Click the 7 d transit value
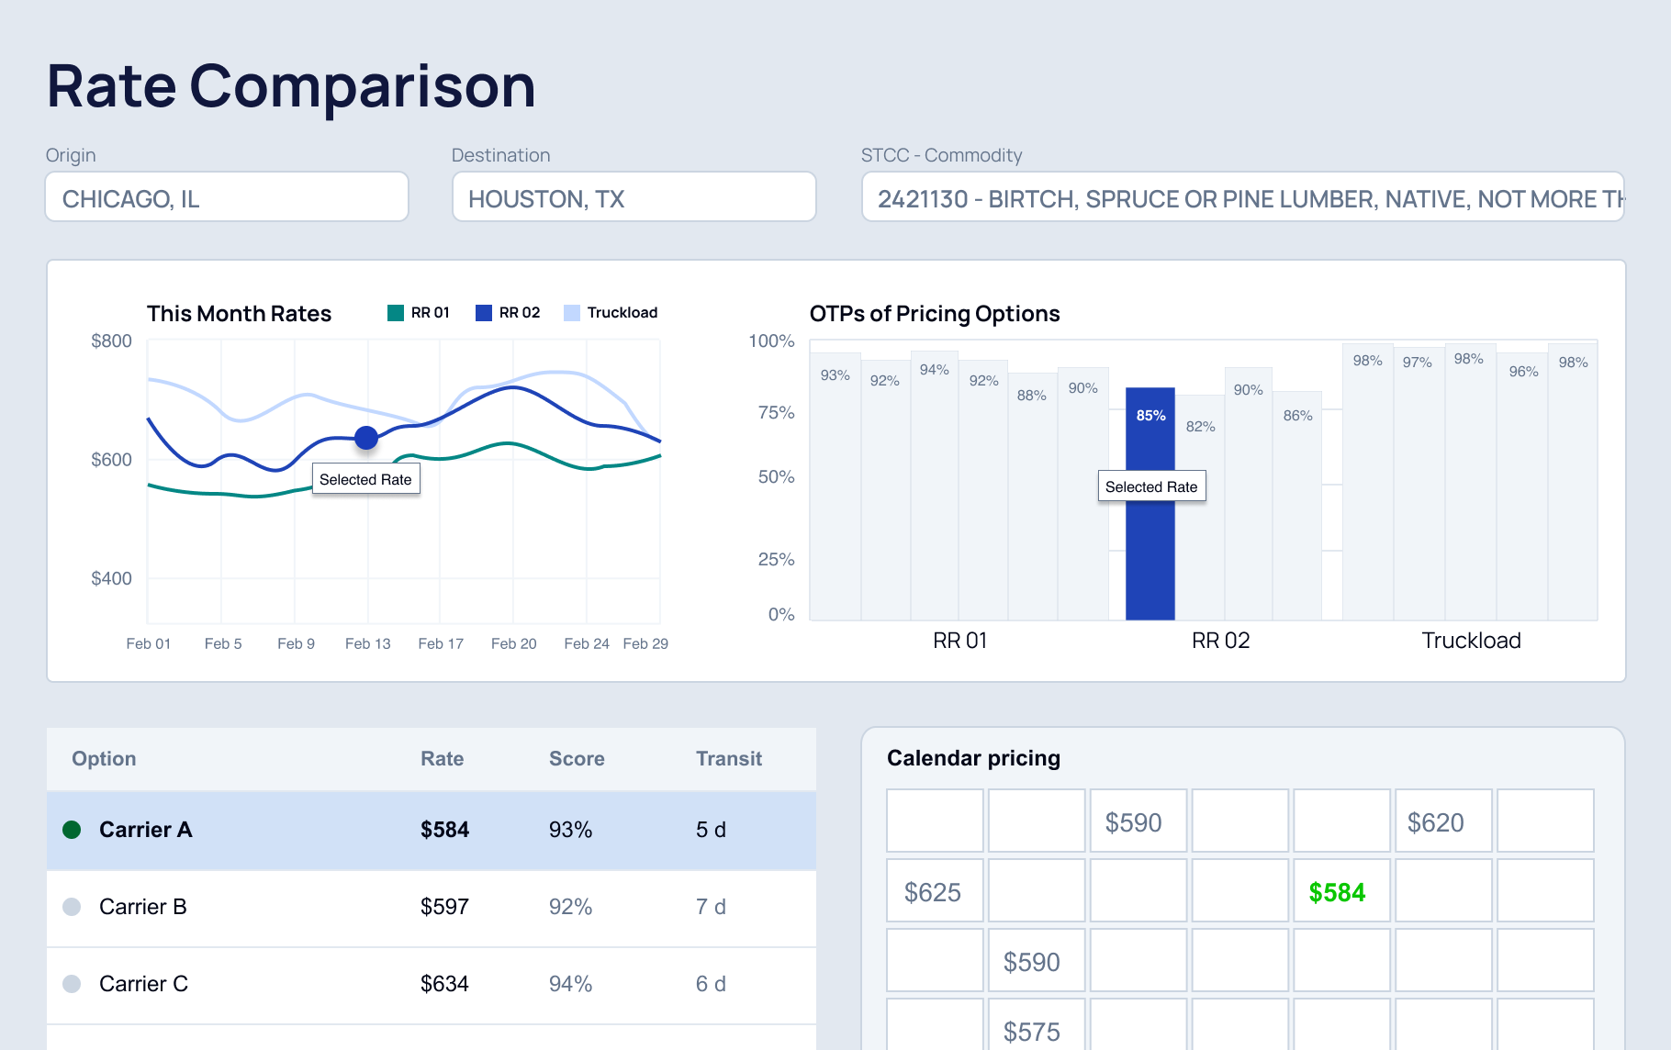 point(711,907)
